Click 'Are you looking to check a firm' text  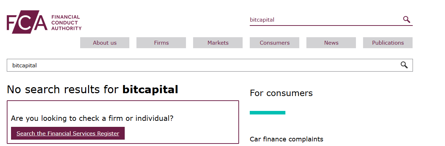[92, 118]
